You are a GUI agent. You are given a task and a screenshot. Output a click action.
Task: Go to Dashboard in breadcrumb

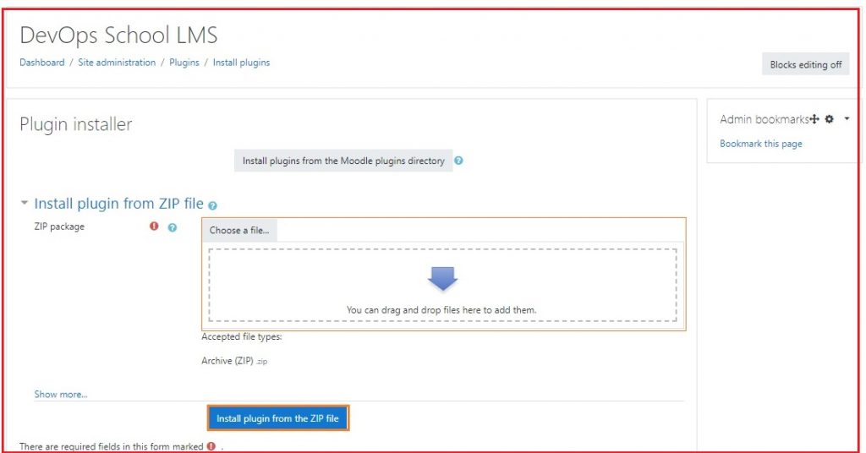point(41,63)
